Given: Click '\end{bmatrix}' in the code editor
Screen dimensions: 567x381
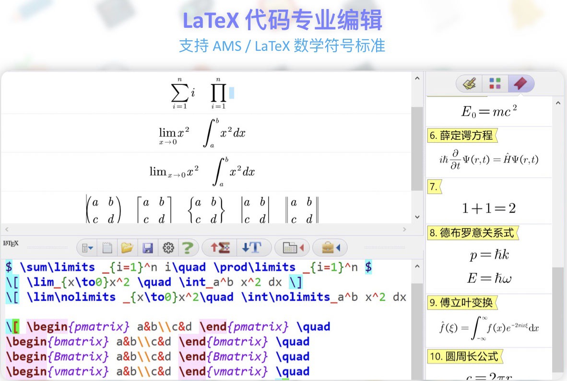Looking at the screenshot, I should point(224,342).
